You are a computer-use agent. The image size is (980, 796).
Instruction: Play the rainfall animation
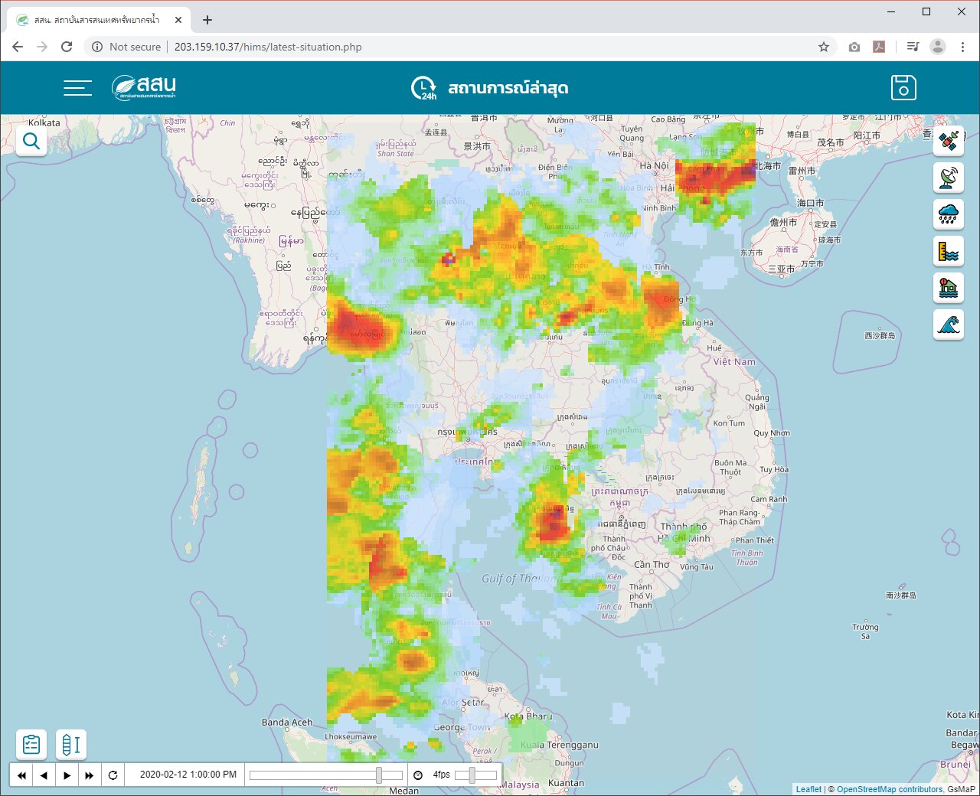tap(67, 775)
